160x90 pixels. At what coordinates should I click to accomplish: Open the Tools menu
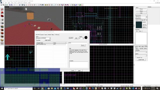tap(15, 3)
